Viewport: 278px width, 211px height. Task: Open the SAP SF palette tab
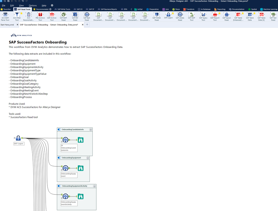(90, 9)
